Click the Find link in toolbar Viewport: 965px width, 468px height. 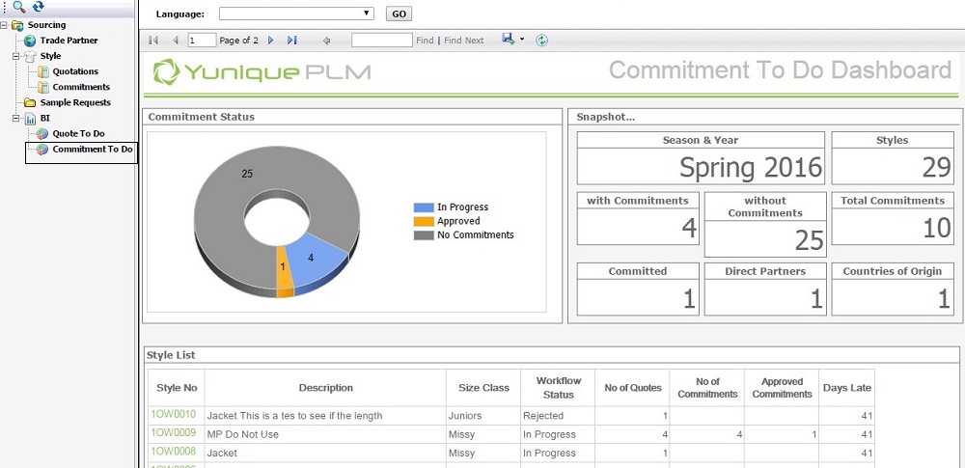(x=425, y=40)
